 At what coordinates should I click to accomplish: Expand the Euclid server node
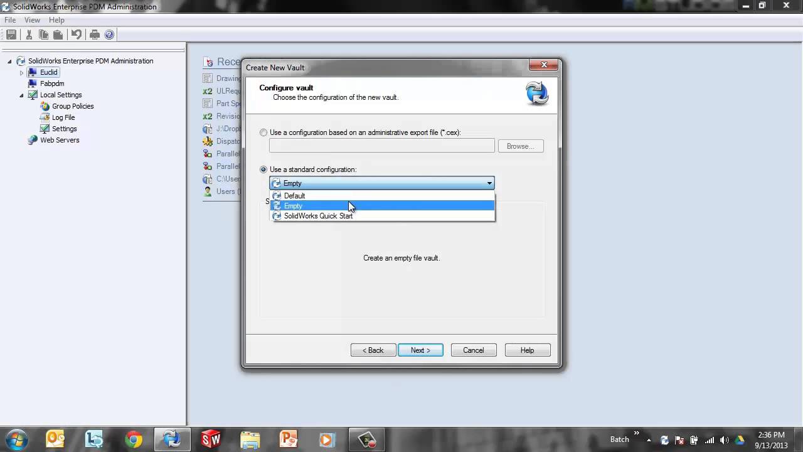pyautogui.click(x=21, y=73)
